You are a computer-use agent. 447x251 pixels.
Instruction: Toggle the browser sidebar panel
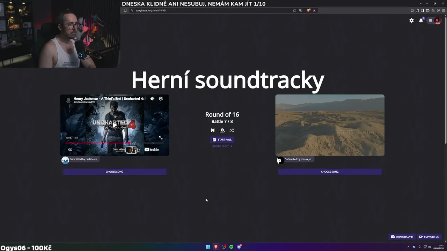[x=423, y=10]
